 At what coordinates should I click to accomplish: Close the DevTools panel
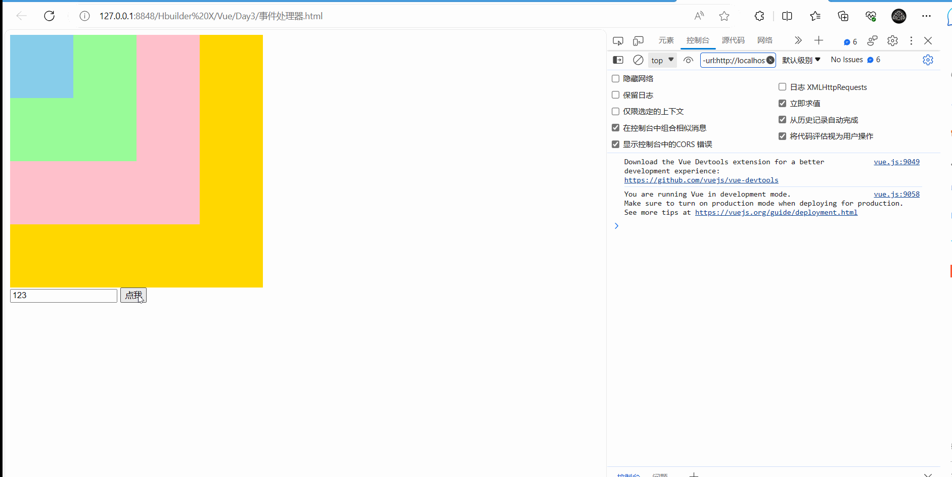(x=928, y=40)
